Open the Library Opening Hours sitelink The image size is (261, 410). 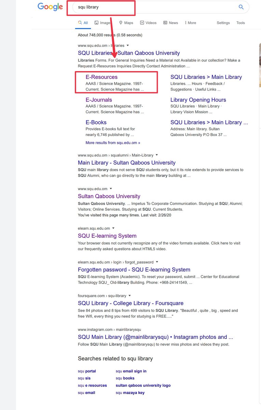[x=198, y=100]
